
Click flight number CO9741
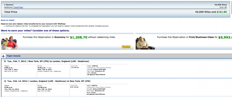[95, 85]
